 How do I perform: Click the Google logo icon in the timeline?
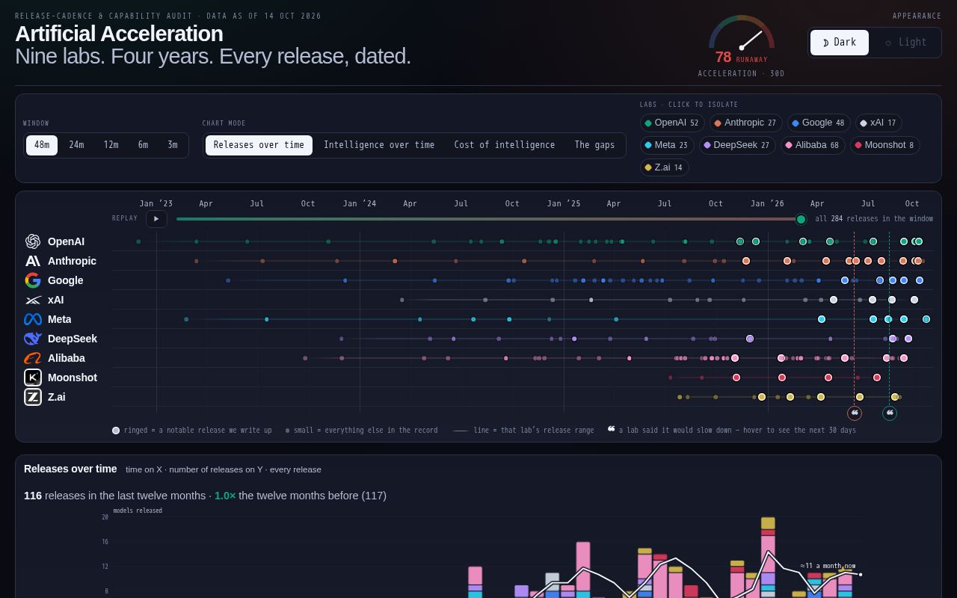[x=33, y=280]
